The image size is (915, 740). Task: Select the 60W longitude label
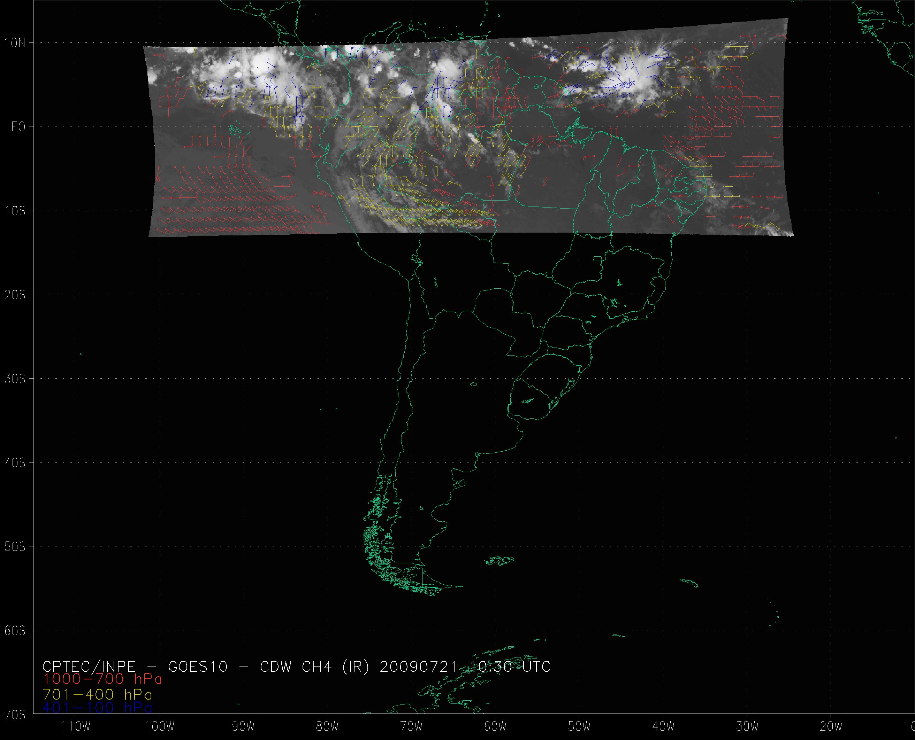point(496,727)
